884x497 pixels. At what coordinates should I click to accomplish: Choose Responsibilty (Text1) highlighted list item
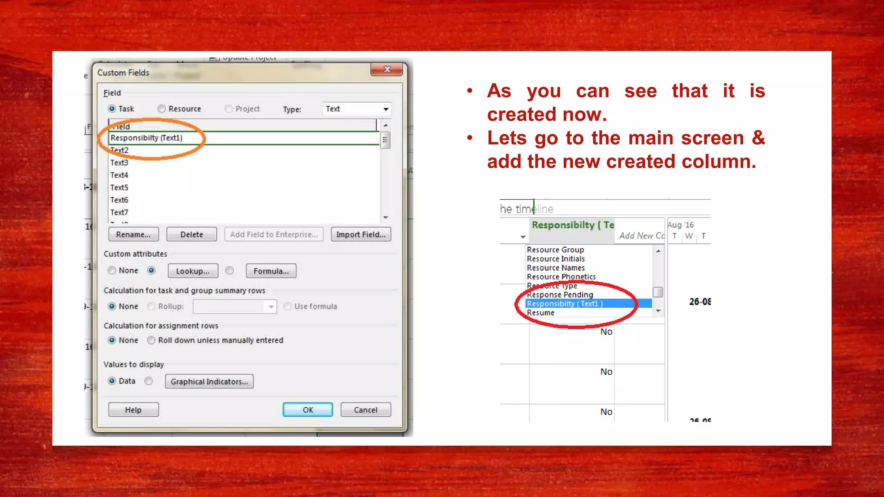[x=589, y=304]
